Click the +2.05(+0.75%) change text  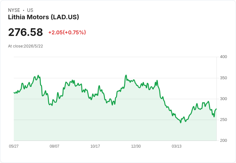pyautogui.click(x=67, y=32)
